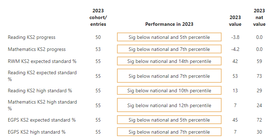Click the 14th percentile performance box

(x=169, y=61)
